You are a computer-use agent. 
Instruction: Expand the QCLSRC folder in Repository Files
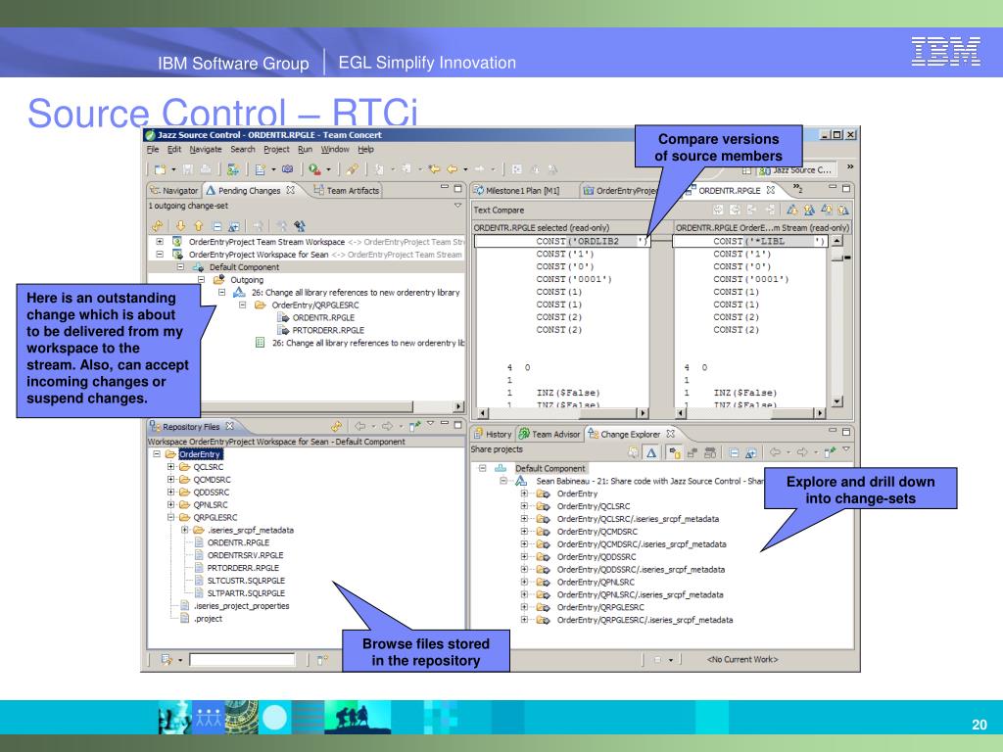click(170, 467)
